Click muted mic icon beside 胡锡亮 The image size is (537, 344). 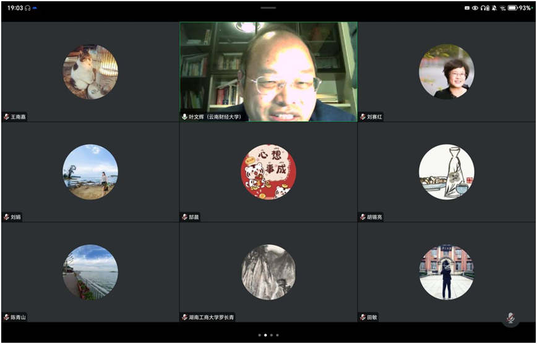(363, 217)
